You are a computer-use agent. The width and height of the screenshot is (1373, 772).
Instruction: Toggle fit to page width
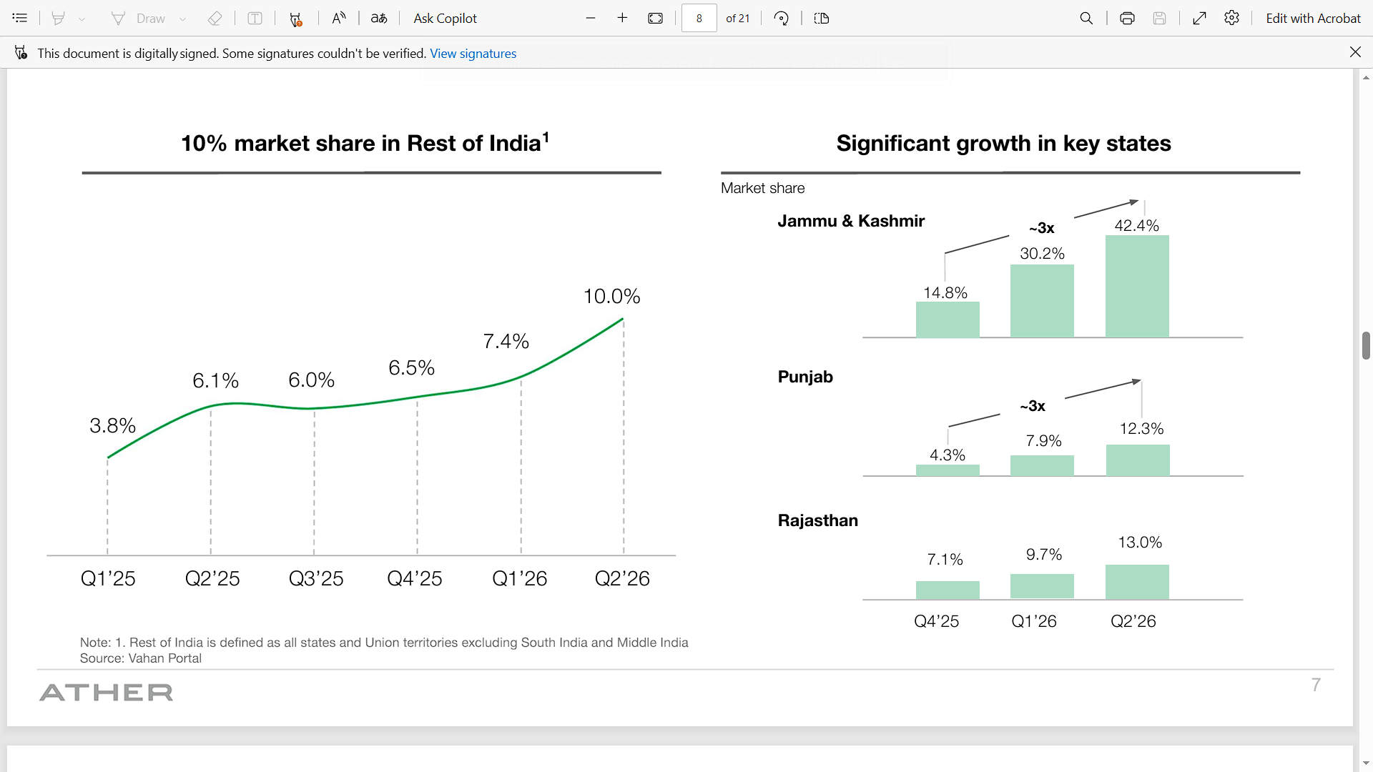655,18
